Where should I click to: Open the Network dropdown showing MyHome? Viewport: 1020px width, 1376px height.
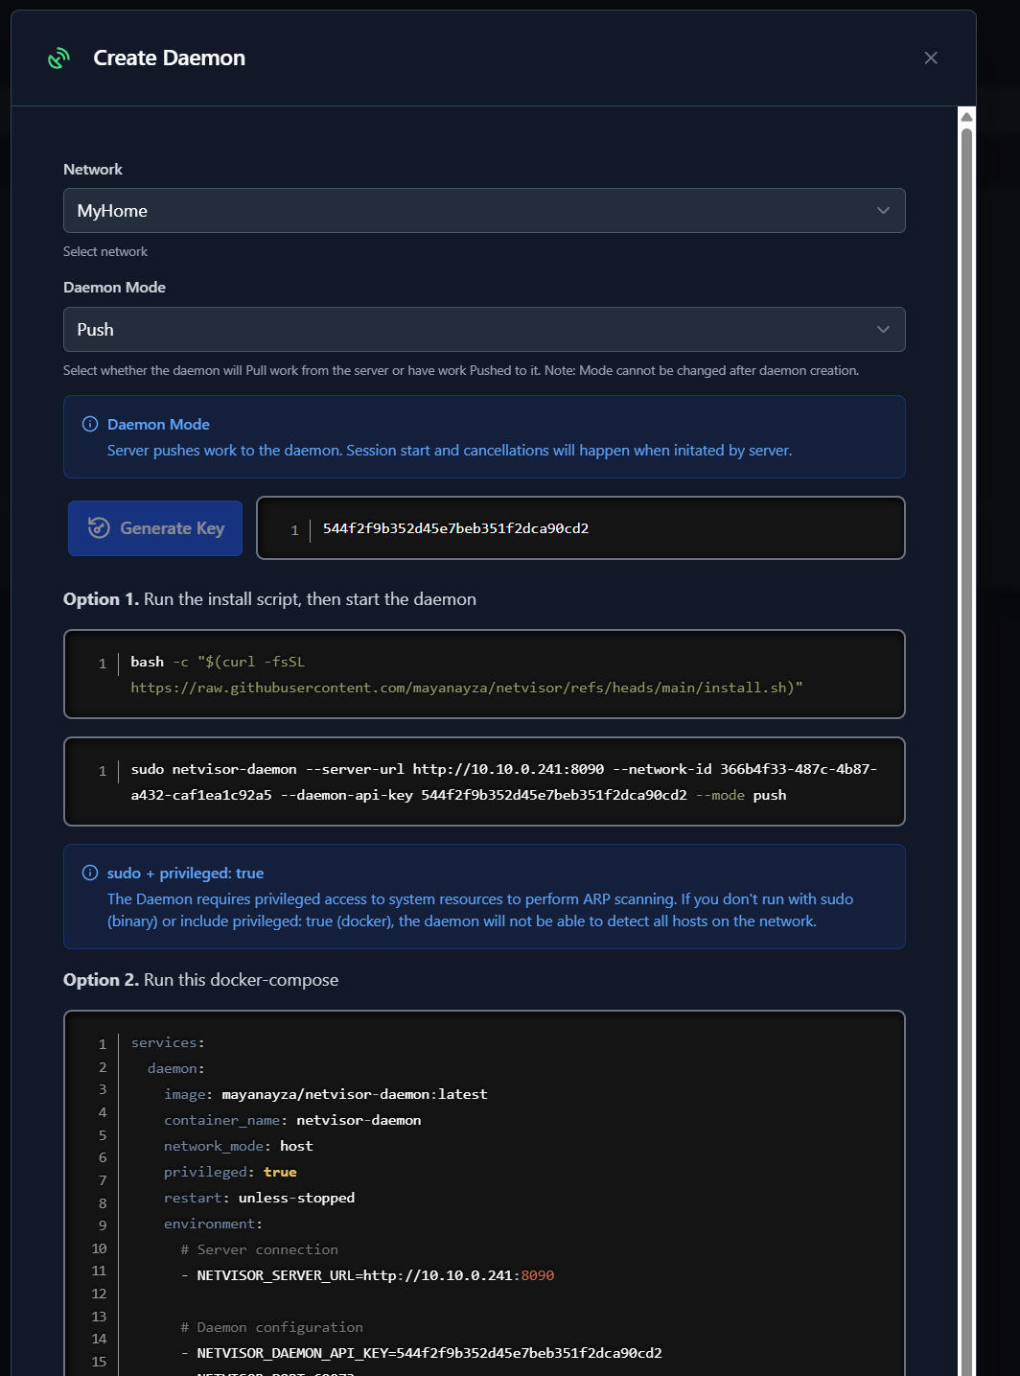point(484,211)
